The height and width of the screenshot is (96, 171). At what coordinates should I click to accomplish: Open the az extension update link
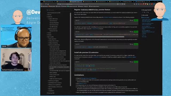click(131, 57)
